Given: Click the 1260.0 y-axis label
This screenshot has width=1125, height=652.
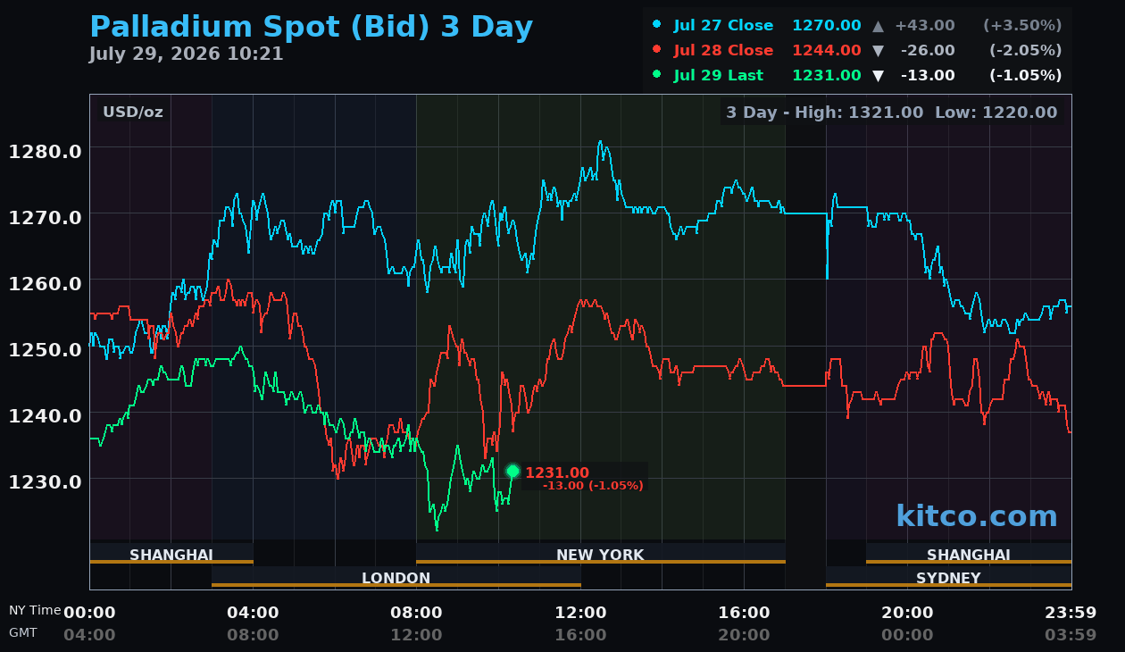Looking at the screenshot, I should (x=46, y=283).
